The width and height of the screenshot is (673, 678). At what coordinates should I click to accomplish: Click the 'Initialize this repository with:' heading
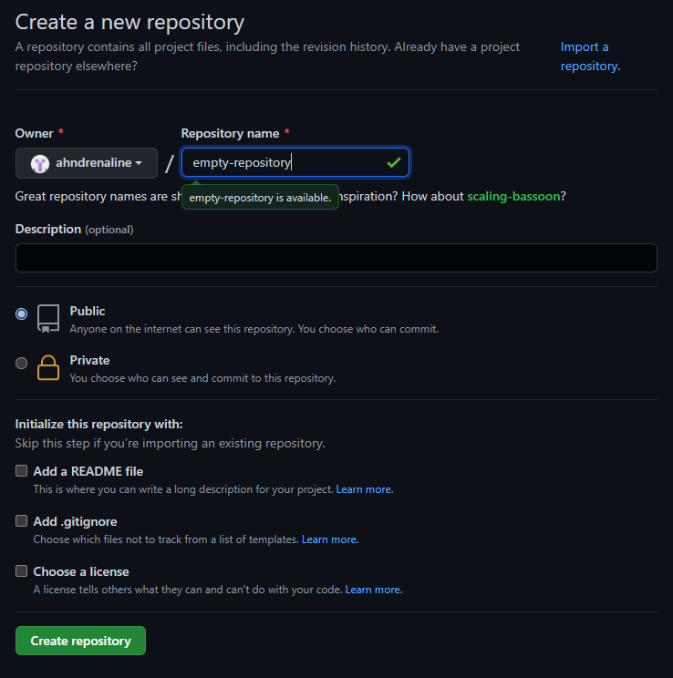click(98, 424)
